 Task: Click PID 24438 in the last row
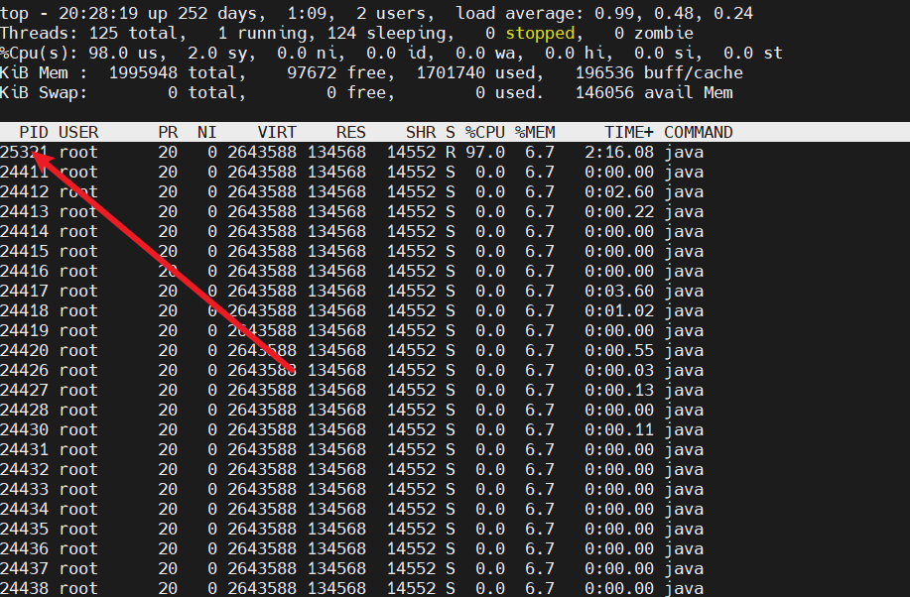pyautogui.click(x=24, y=588)
